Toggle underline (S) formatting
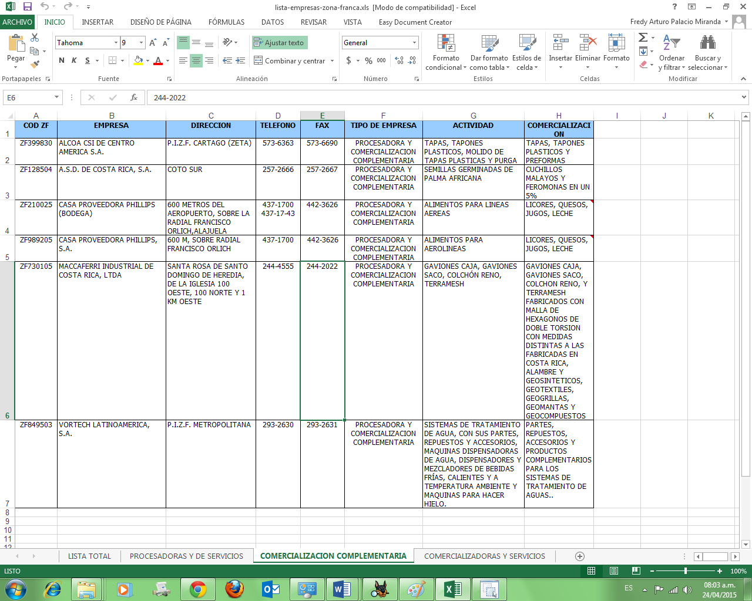This screenshot has width=752, height=601. coord(88,60)
